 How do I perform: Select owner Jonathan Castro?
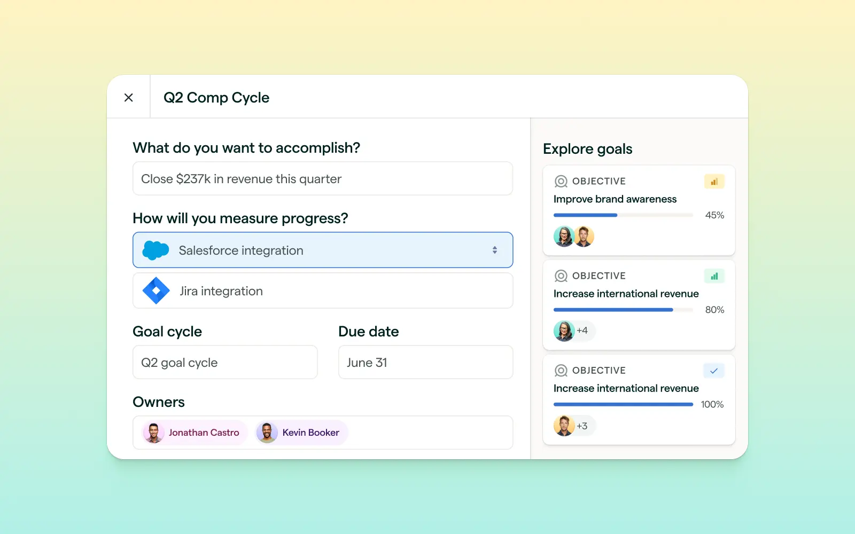[x=192, y=433]
